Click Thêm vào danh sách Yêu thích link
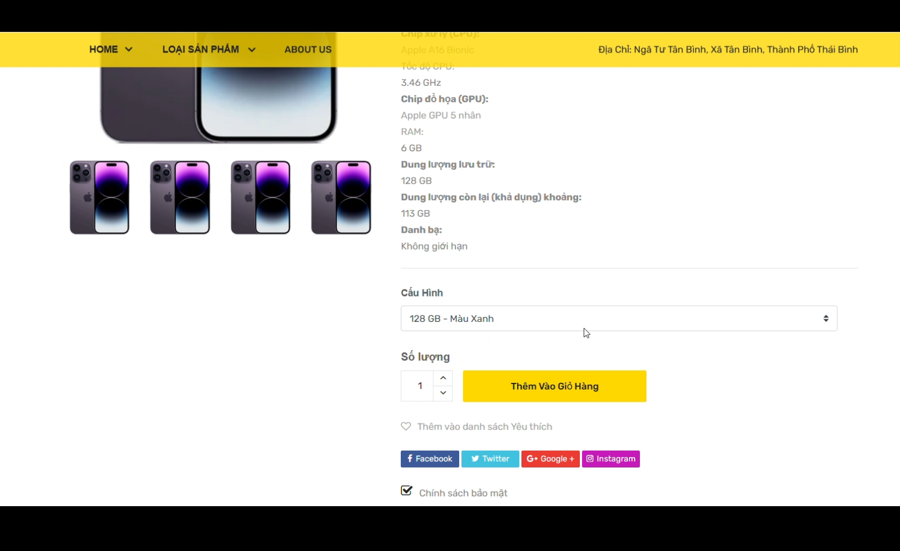This screenshot has width=900, height=551. click(485, 427)
